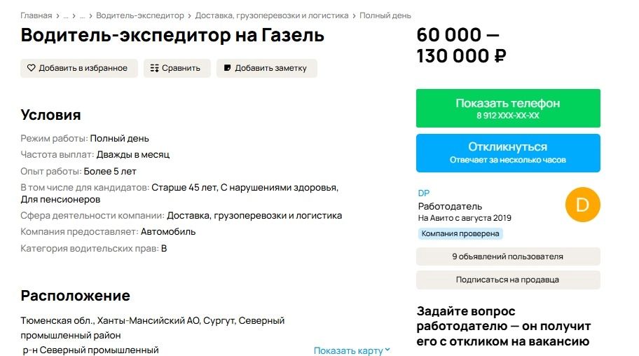Click the compare list icon
The height and width of the screenshot is (356, 639).
[154, 68]
